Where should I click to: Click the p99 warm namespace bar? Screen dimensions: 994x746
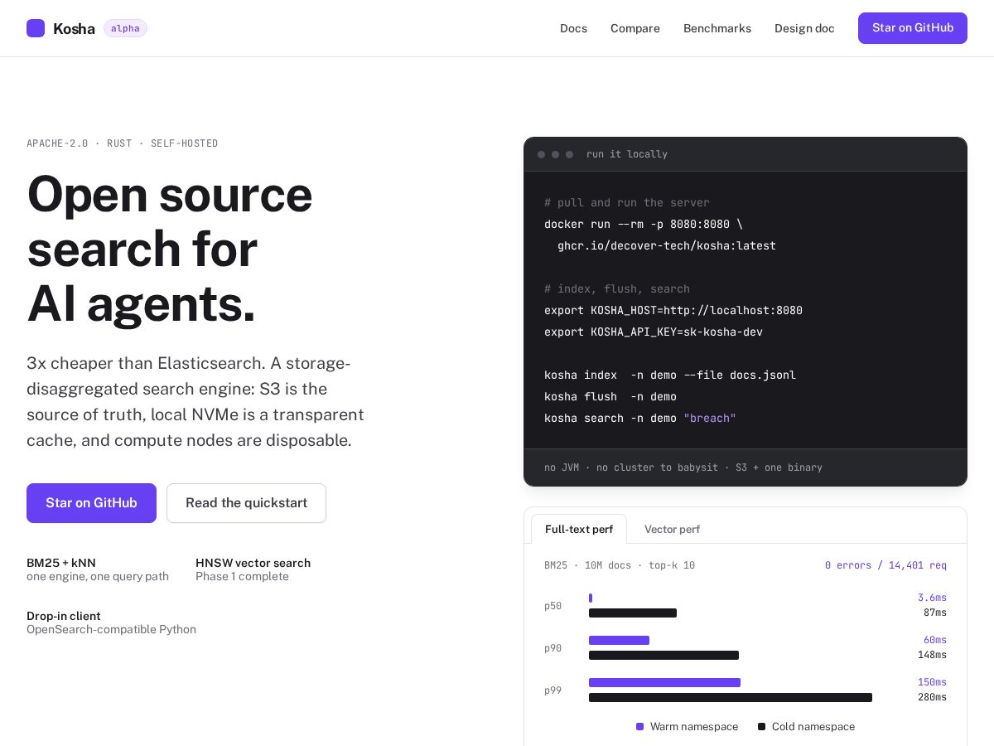pyautogui.click(x=664, y=683)
